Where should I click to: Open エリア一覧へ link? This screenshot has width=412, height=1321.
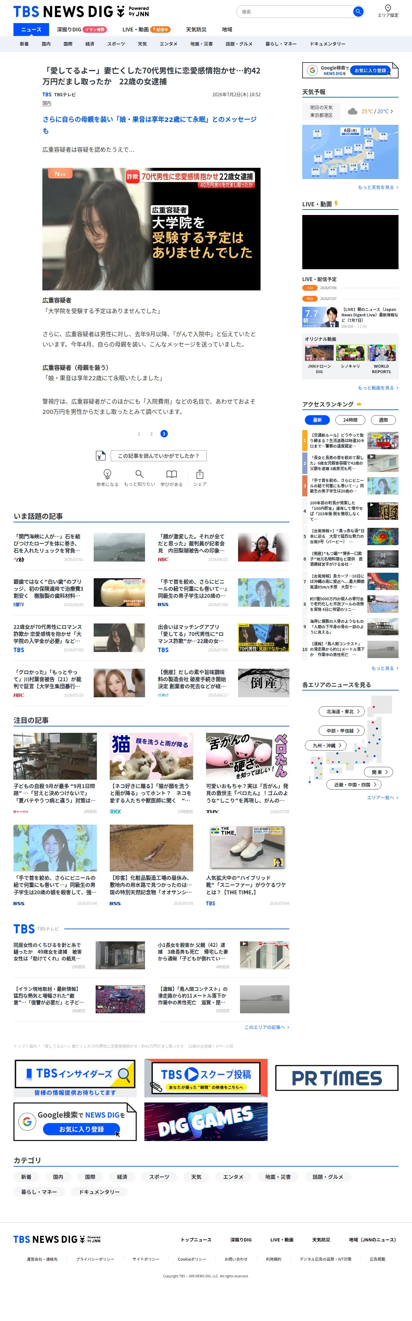point(383,797)
